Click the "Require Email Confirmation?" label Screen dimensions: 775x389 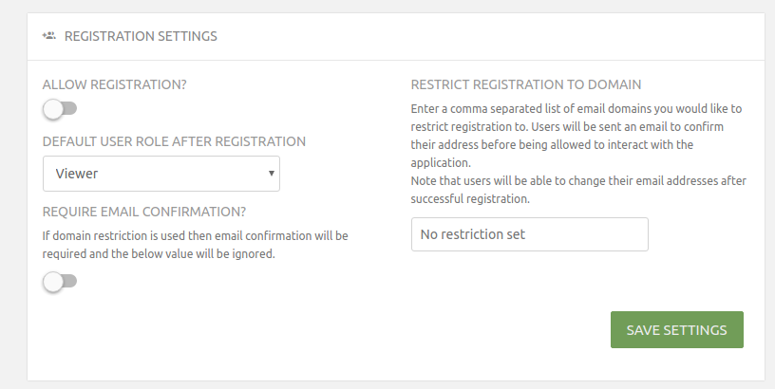(151, 211)
